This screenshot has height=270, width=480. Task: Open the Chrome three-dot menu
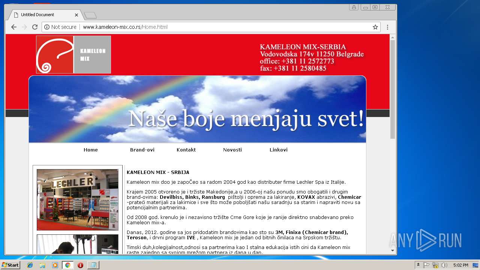pos(387,27)
